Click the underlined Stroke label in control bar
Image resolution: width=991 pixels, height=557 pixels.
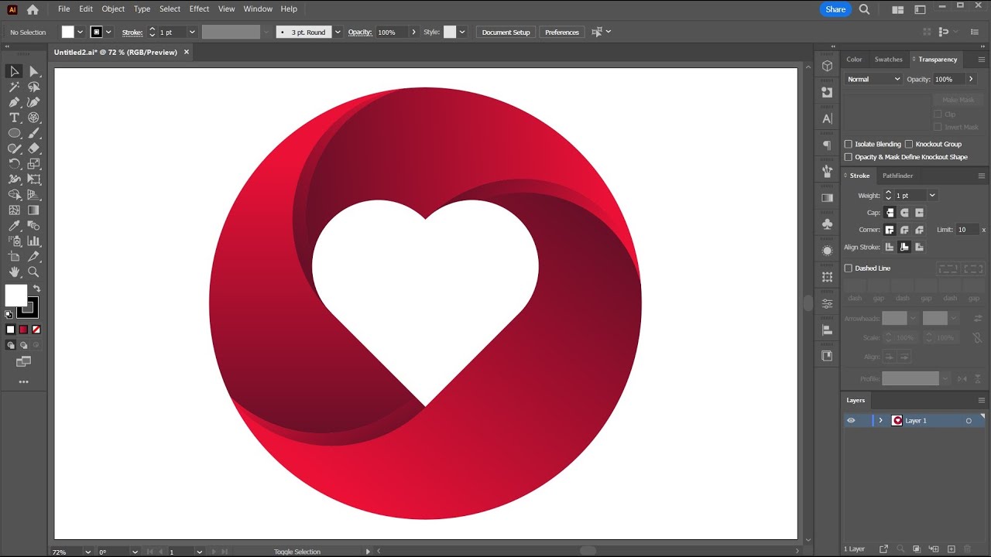coord(132,32)
